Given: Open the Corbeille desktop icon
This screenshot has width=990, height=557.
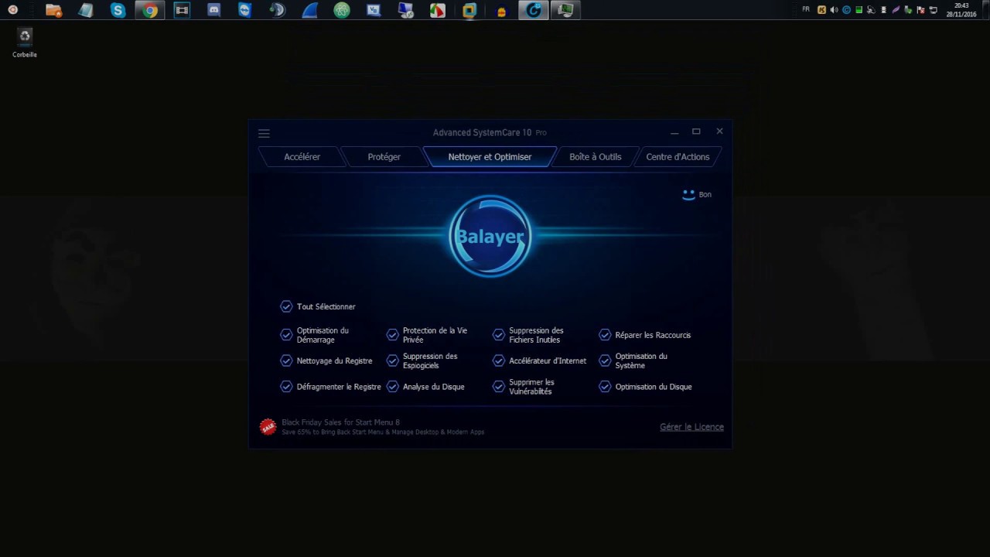Looking at the screenshot, I should click(25, 43).
